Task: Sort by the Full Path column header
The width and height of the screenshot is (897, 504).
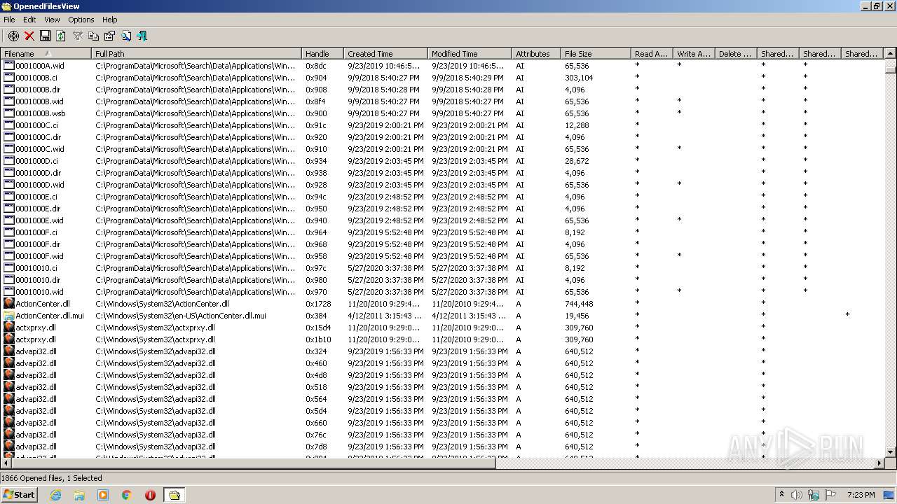Action: pyautogui.click(x=196, y=53)
